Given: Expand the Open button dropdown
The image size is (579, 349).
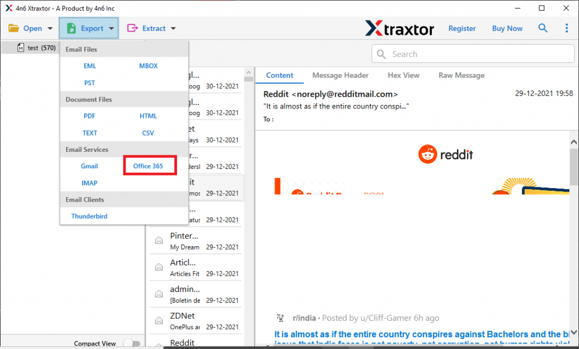Looking at the screenshot, I should (x=49, y=28).
